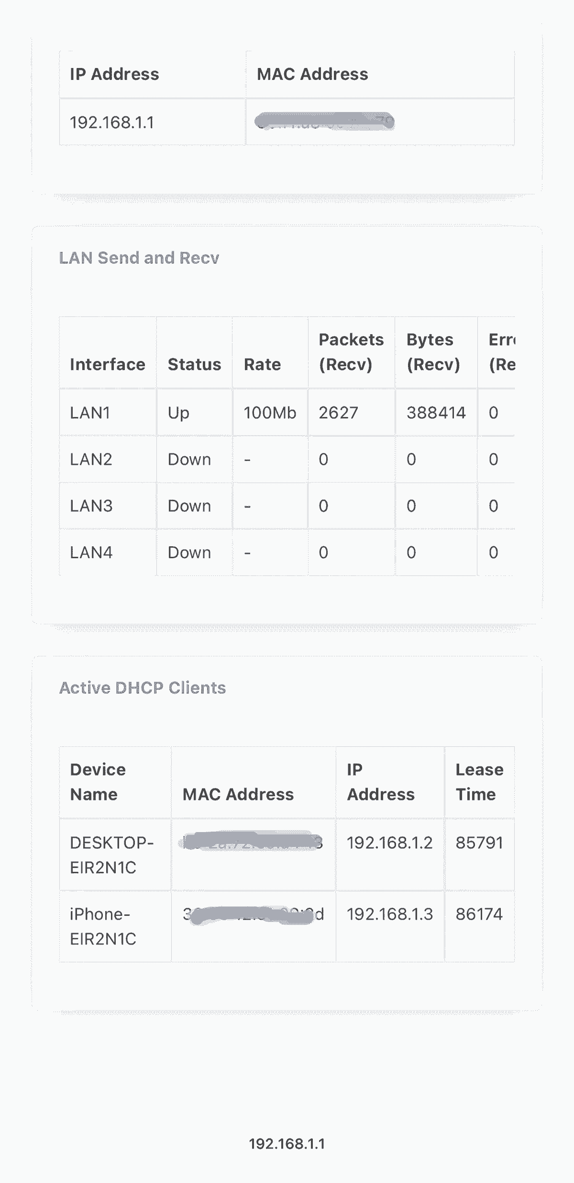The height and width of the screenshot is (1183, 574).
Task: Click the Active DHCP Clients heading
Action: click(x=143, y=688)
